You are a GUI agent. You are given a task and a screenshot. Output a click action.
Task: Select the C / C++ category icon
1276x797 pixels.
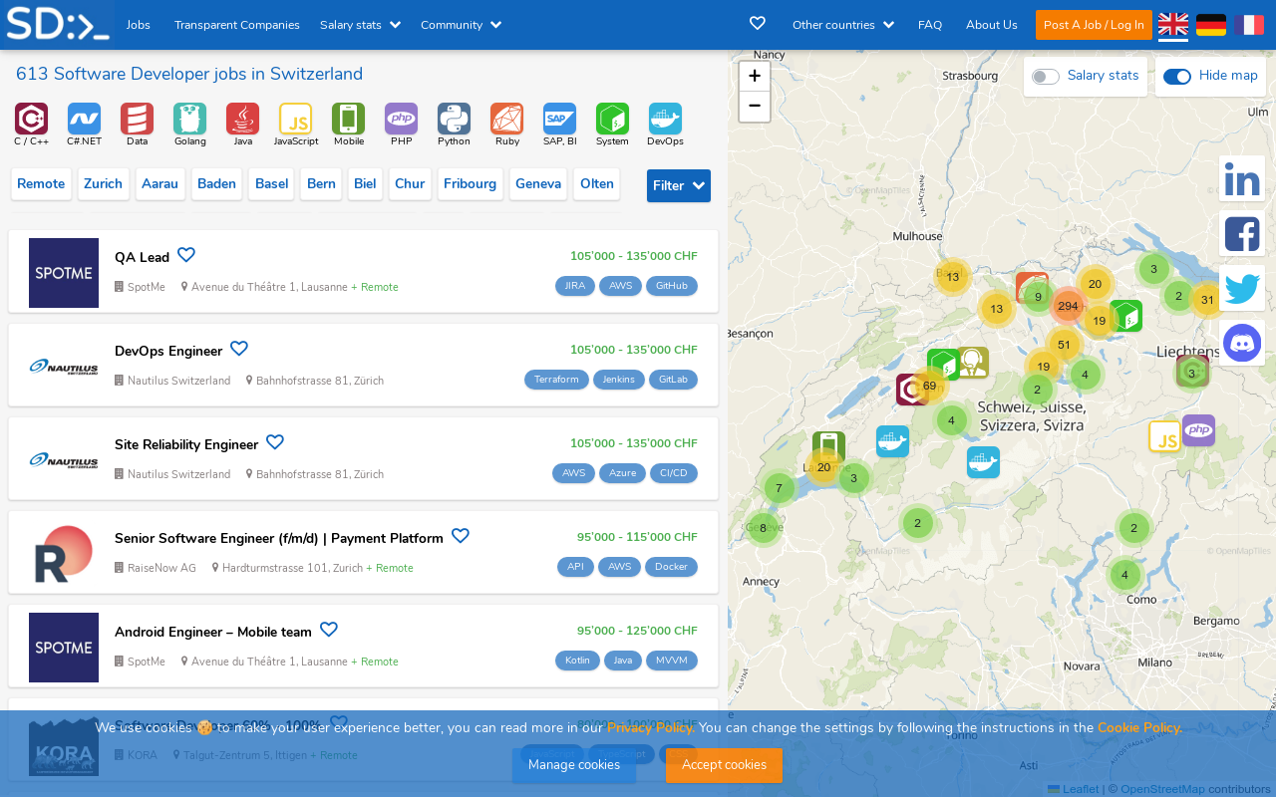pyautogui.click(x=32, y=119)
